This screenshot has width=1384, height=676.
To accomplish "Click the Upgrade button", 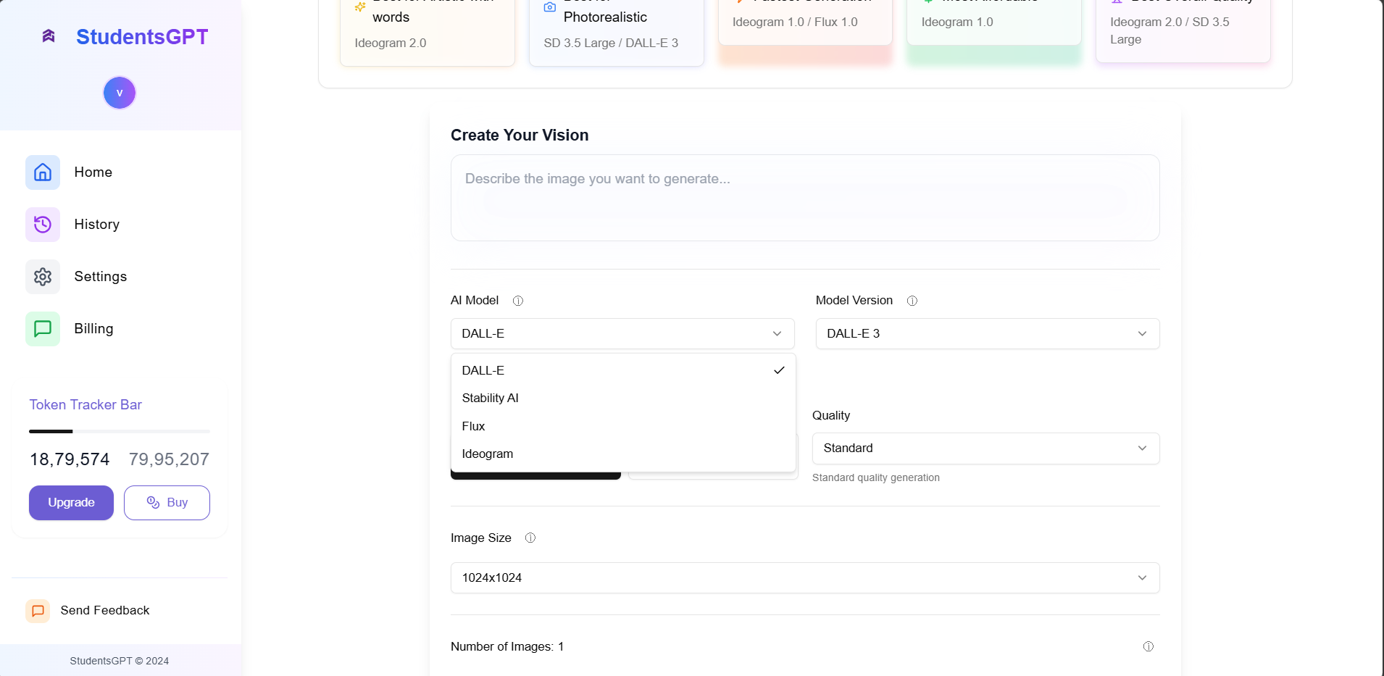I will pyautogui.click(x=71, y=503).
